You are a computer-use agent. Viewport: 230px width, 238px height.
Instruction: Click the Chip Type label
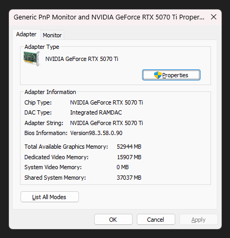click(38, 102)
